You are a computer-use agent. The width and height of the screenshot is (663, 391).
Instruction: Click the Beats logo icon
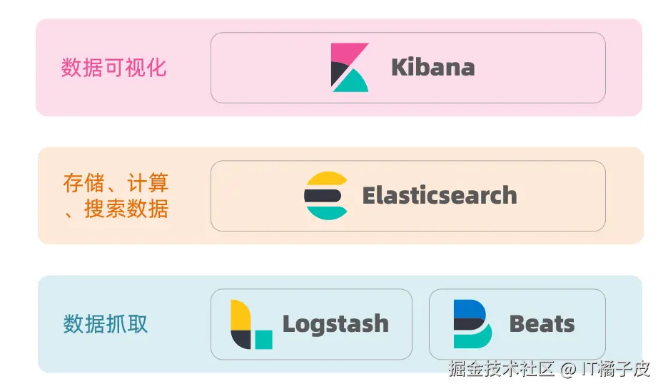(472, 324)
